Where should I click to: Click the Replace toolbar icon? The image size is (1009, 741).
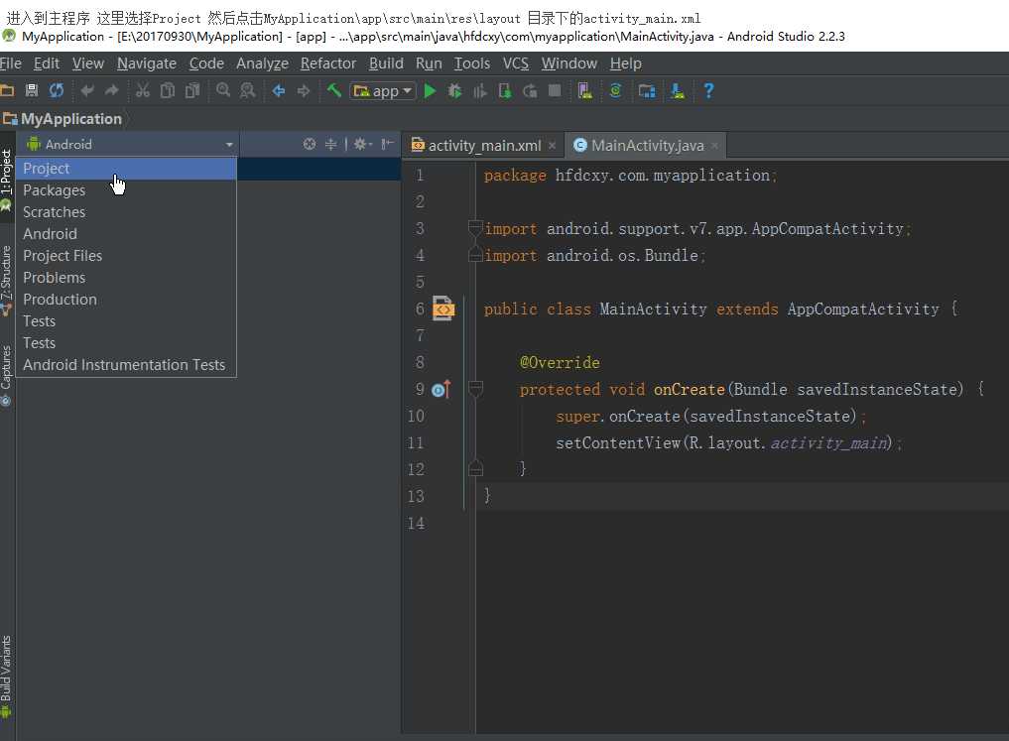pyautogui.click(x=248, y=90)
